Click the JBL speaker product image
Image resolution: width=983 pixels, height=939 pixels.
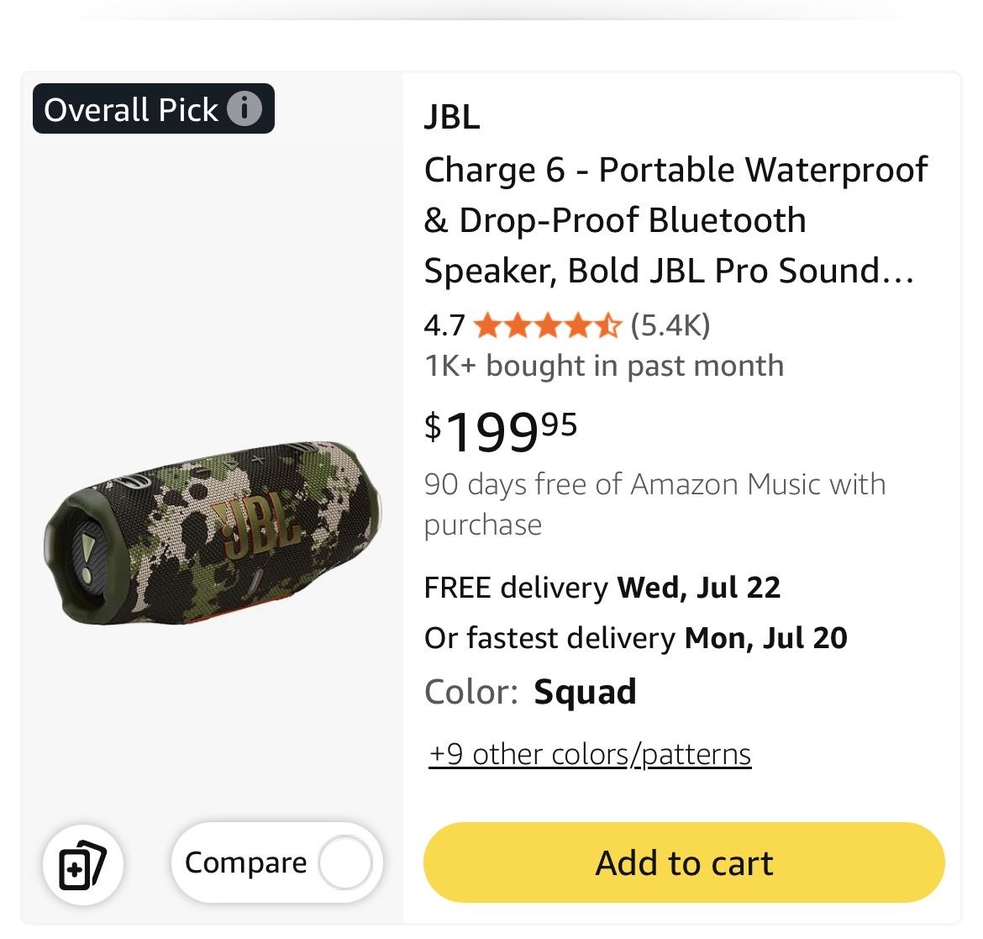tap(212, 533)
